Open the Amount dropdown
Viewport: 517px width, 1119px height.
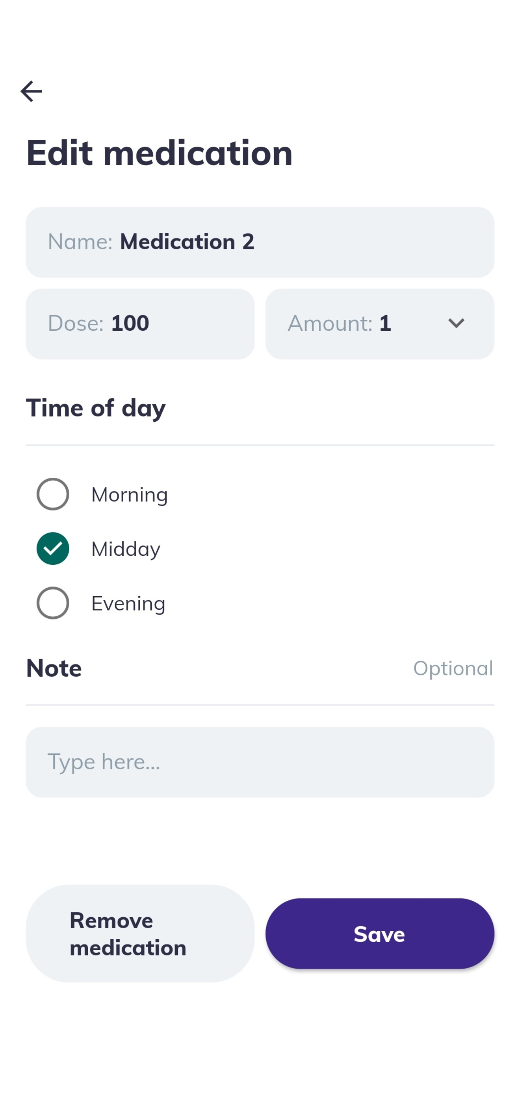(380, 324)
